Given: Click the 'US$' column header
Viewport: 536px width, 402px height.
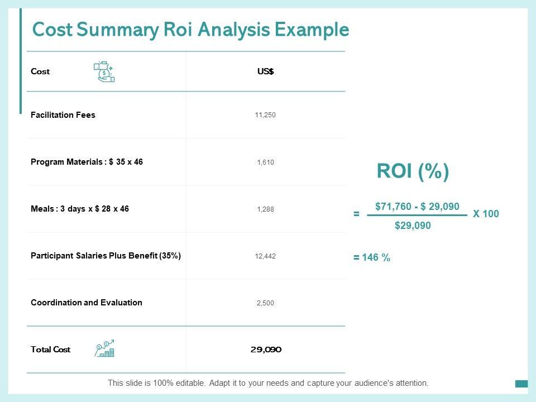Looking at the screenshot, I should point(265,71).
